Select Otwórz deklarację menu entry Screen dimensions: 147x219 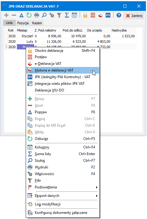63,51
